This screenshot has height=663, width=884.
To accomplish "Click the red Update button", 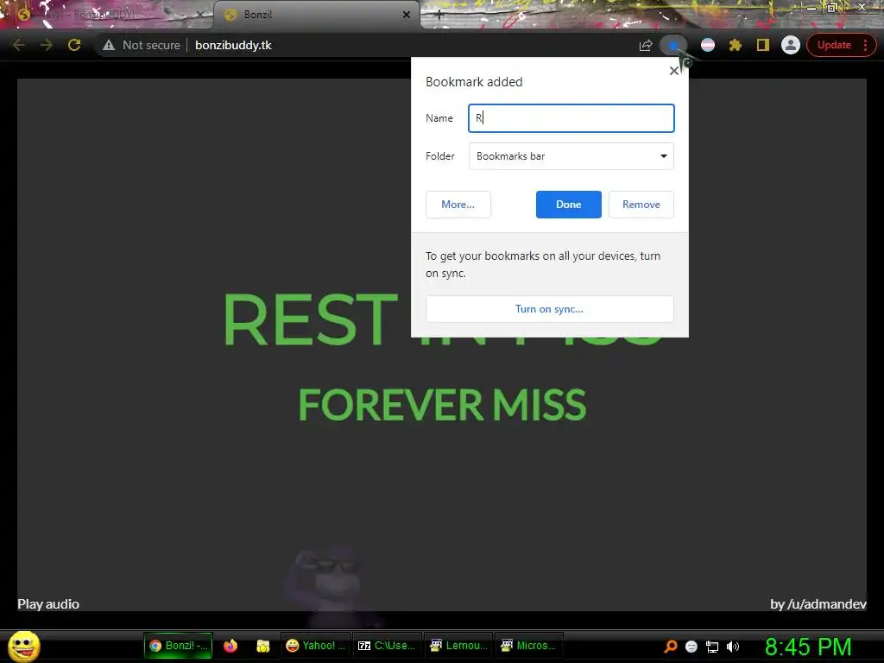I will (834, 45).
